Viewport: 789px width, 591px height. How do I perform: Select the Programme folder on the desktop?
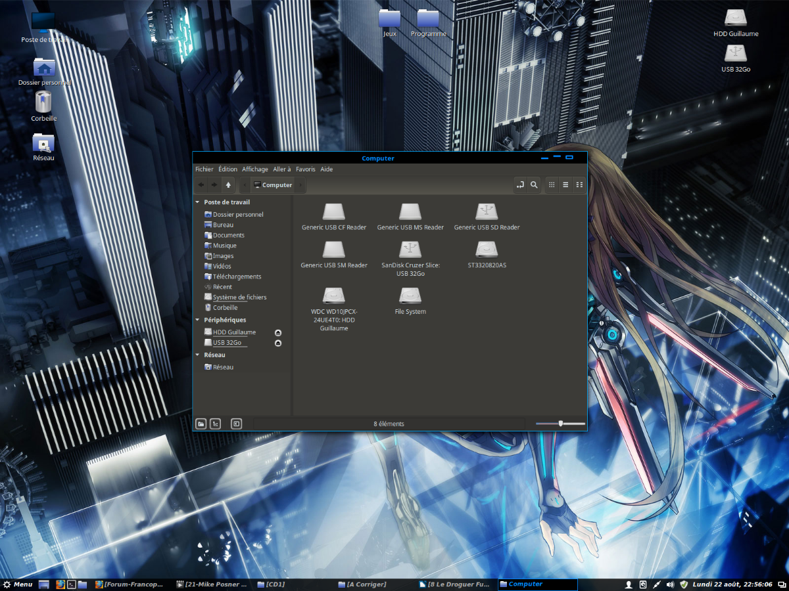pos(428,24)
